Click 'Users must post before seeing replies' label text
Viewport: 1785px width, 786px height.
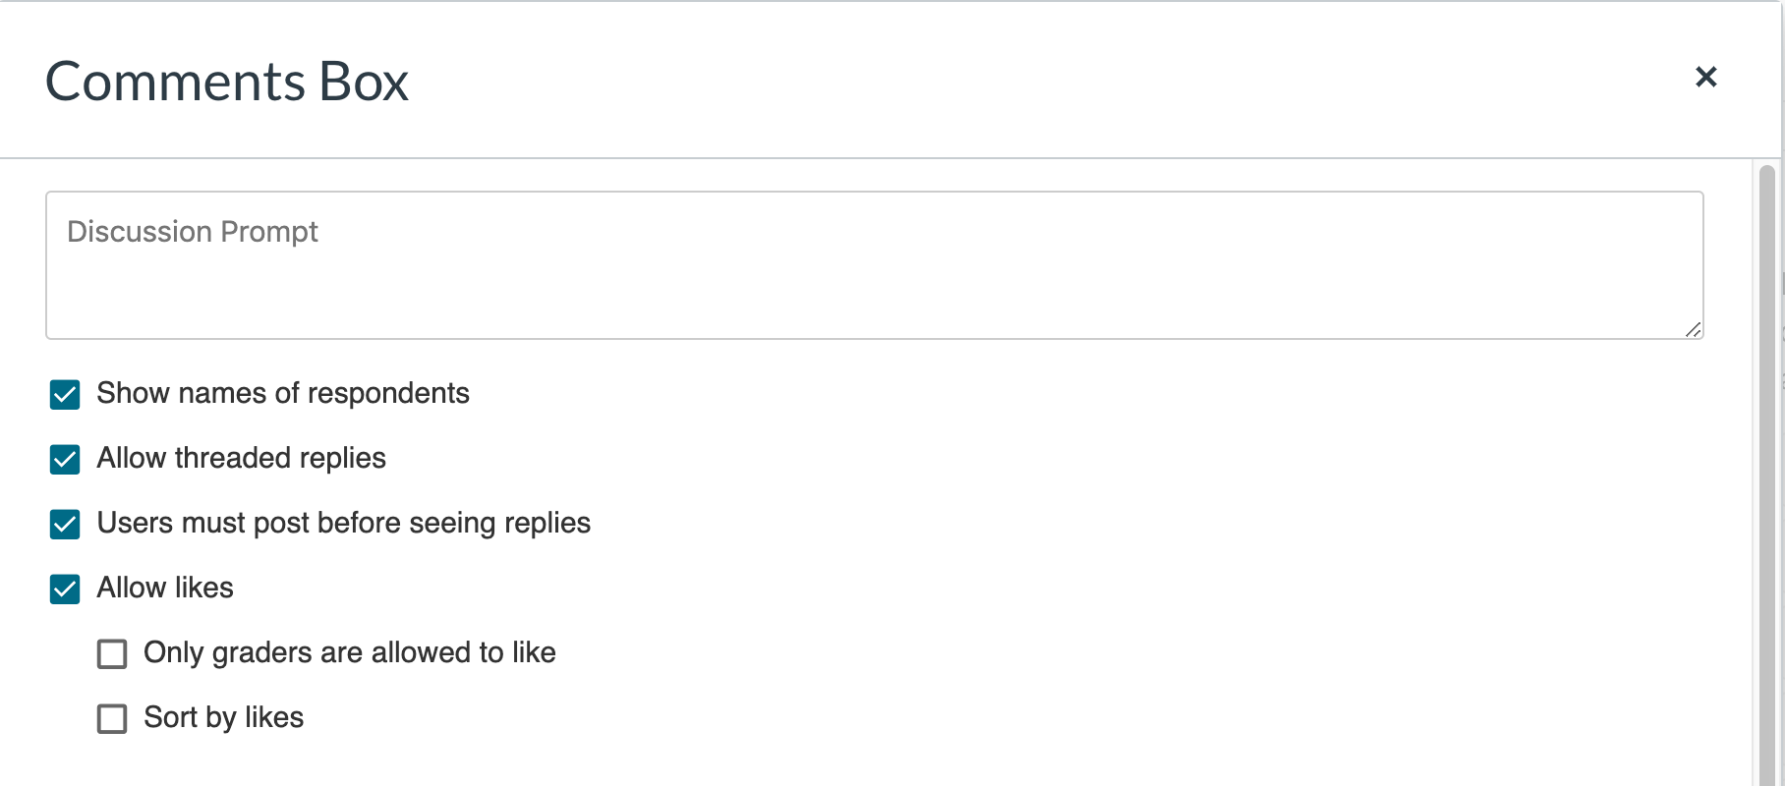coord(343,524)
